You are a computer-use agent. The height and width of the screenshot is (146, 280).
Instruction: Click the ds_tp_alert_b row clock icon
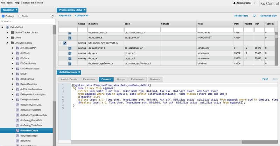point(70,38)
